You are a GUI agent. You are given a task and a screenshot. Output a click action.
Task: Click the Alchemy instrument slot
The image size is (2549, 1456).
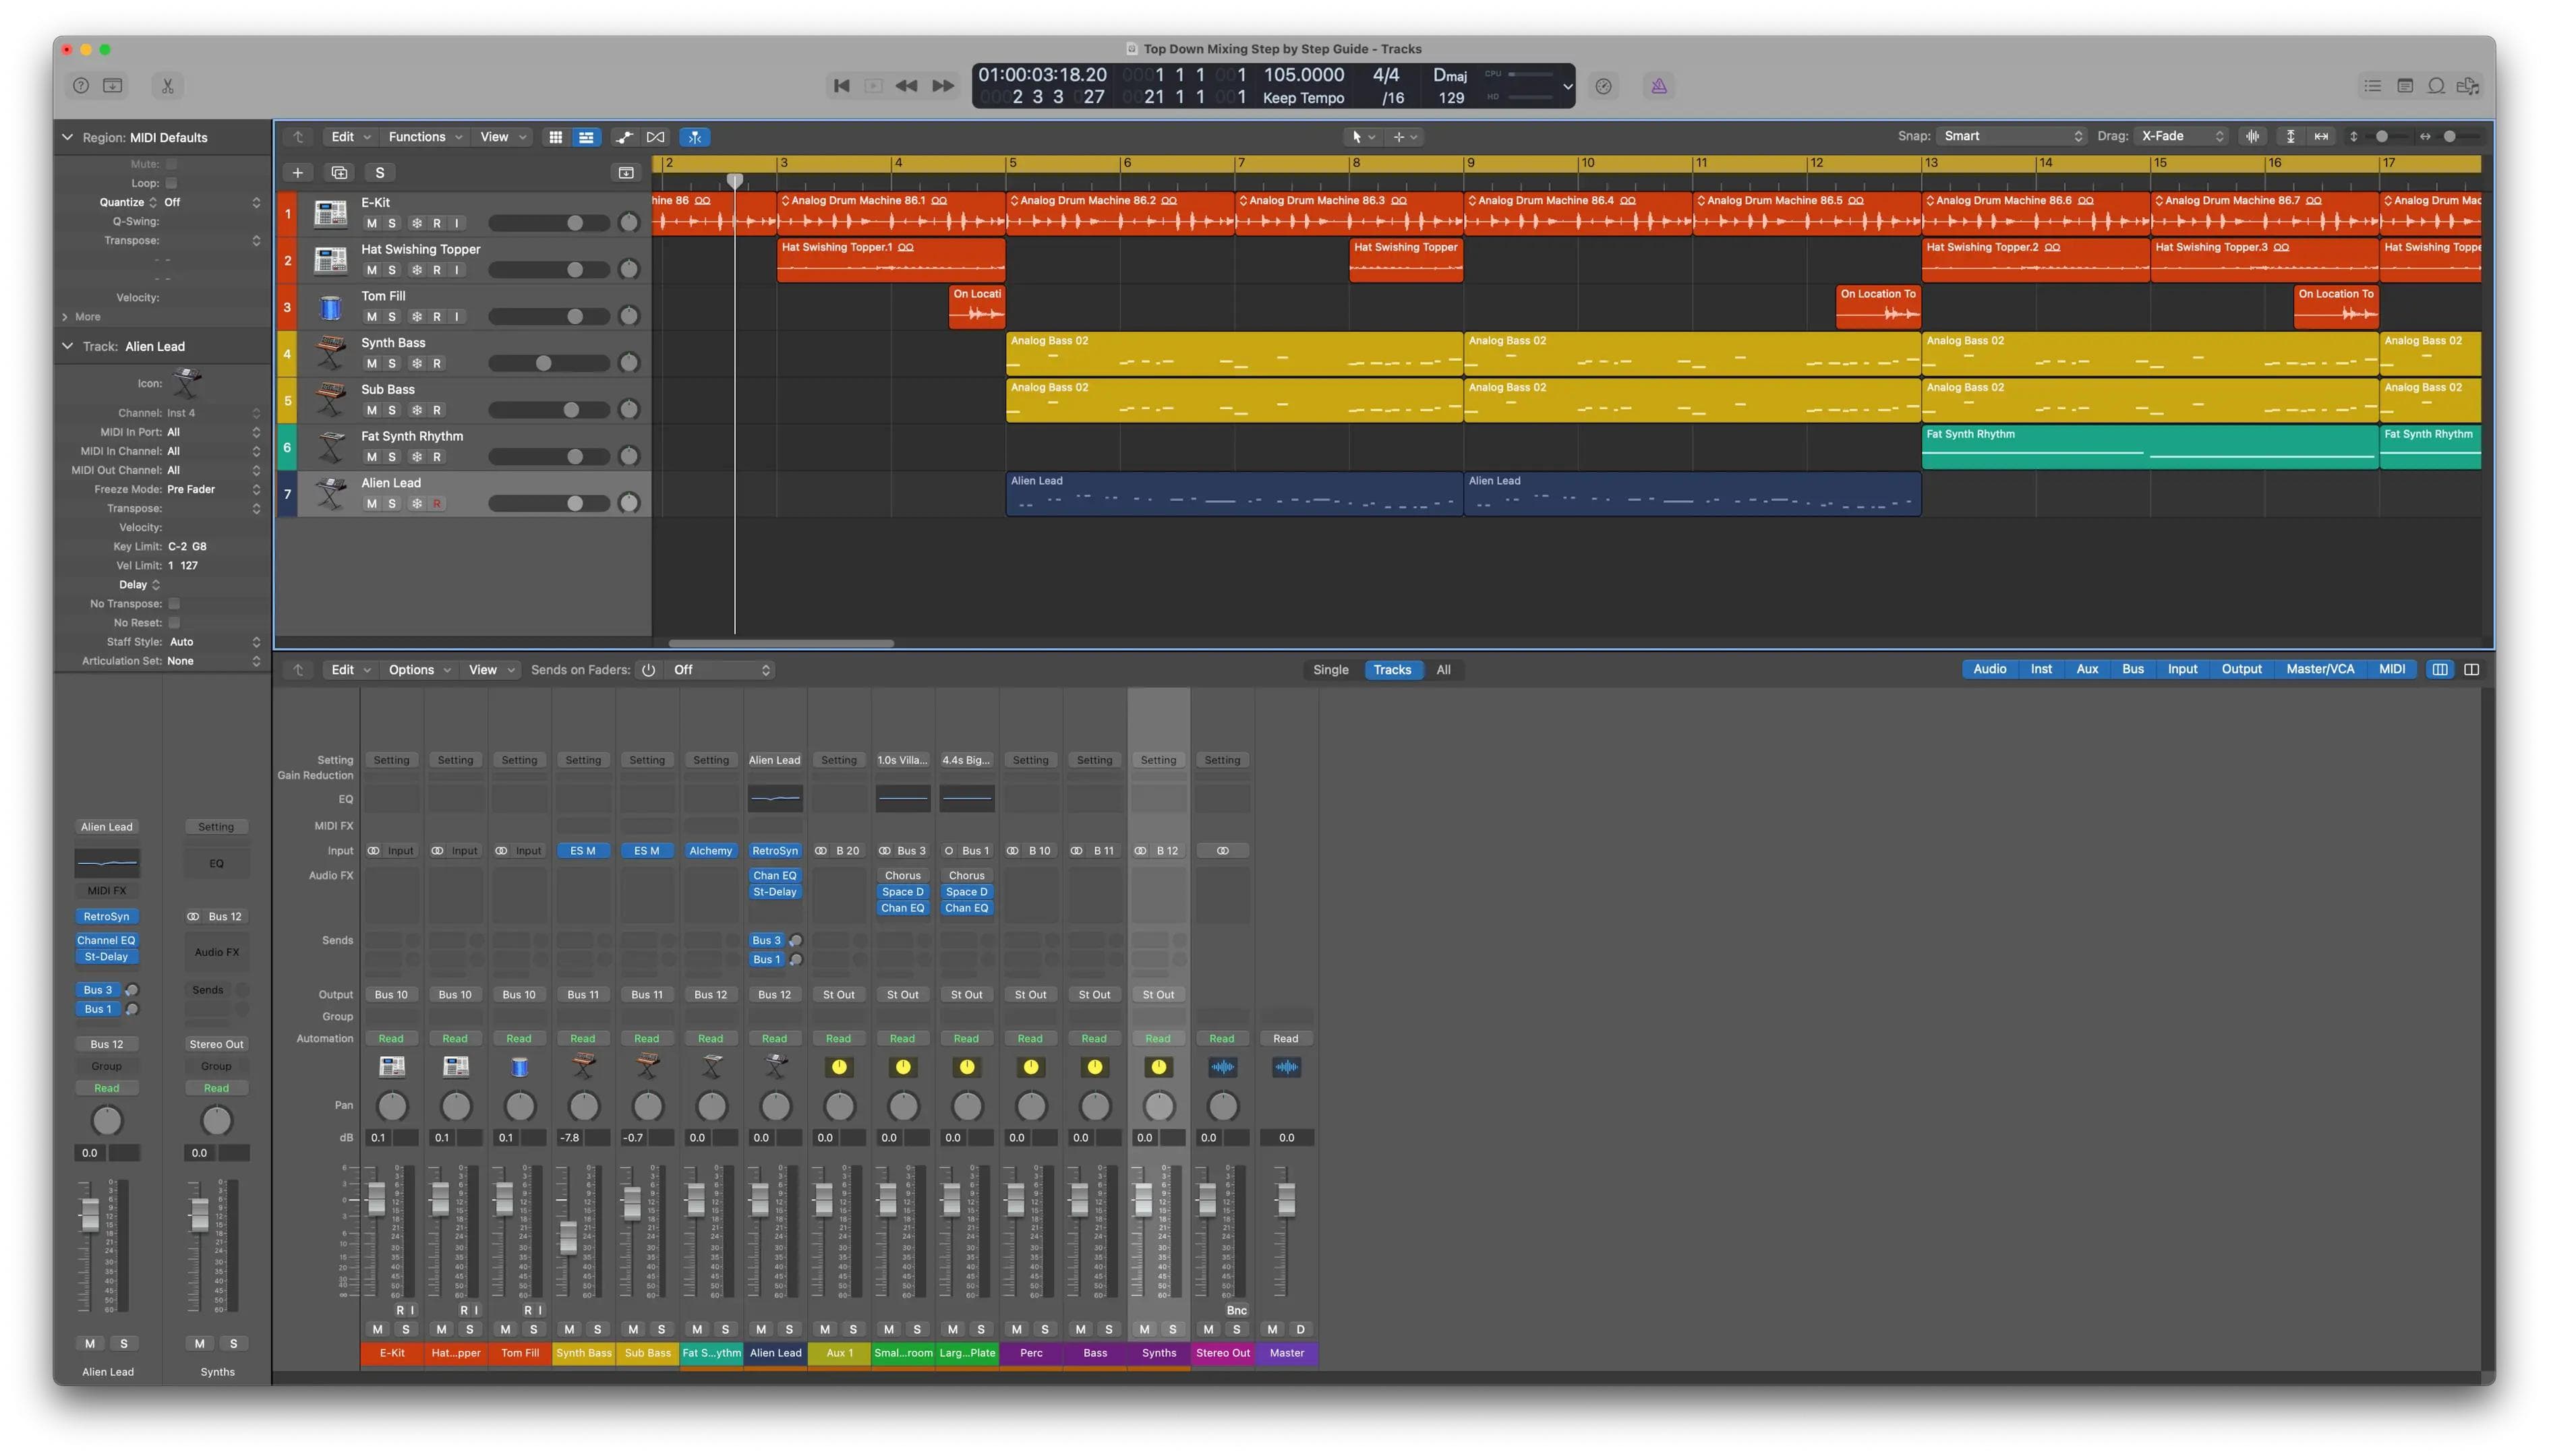tap(710, 851)
